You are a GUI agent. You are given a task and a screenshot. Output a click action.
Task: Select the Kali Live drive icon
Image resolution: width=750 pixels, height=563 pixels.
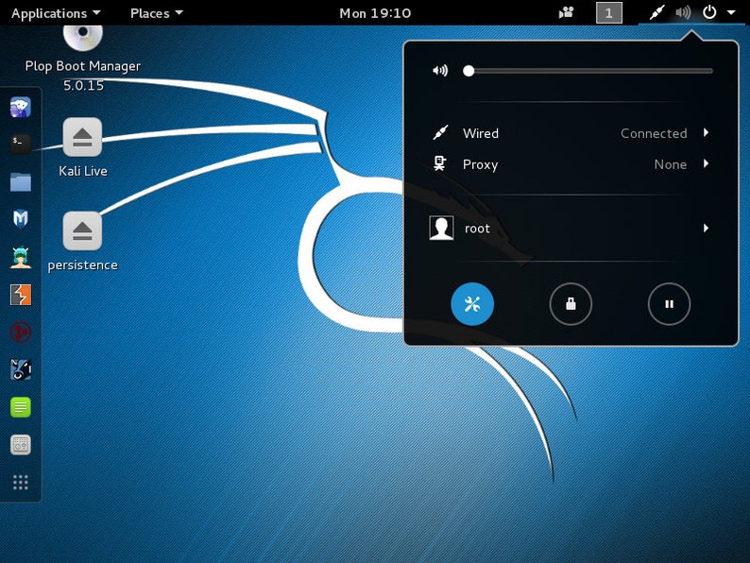tap(82, 137)
